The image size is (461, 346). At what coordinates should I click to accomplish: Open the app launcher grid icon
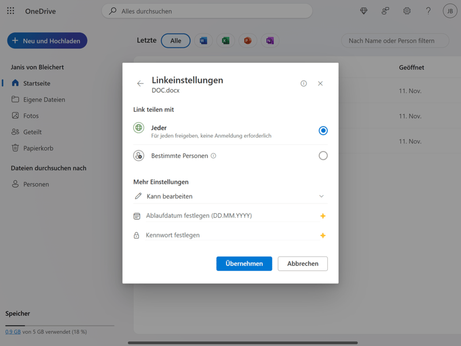click(10, 11)
